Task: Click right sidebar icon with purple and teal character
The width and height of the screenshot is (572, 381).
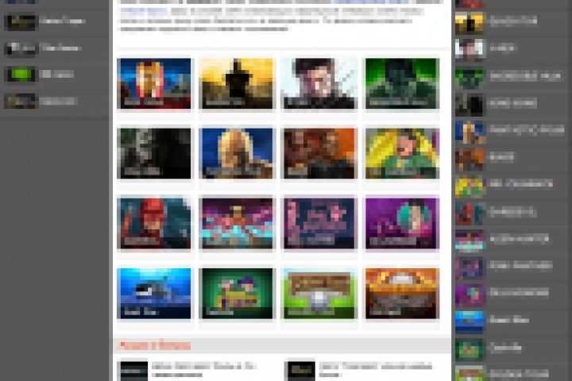Action: click(x=470, y=294)
